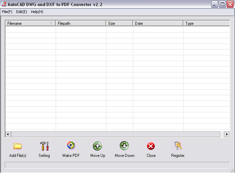Click the left arrow of the horizontal scrollbar
The height and width of the screenshot is (173, 235).
pos(8,134)
